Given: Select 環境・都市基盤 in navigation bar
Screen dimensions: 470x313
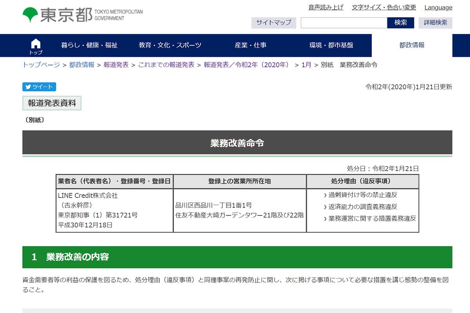Looking at the screenshot, I should (331, 45).
